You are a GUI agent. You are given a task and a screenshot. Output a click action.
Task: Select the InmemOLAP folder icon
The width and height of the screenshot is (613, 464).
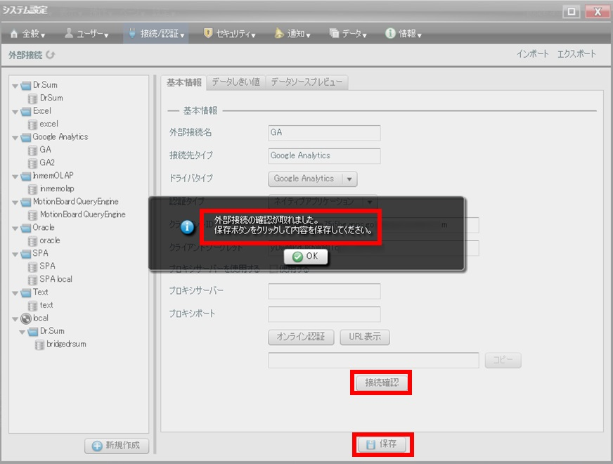pos(26,176)
